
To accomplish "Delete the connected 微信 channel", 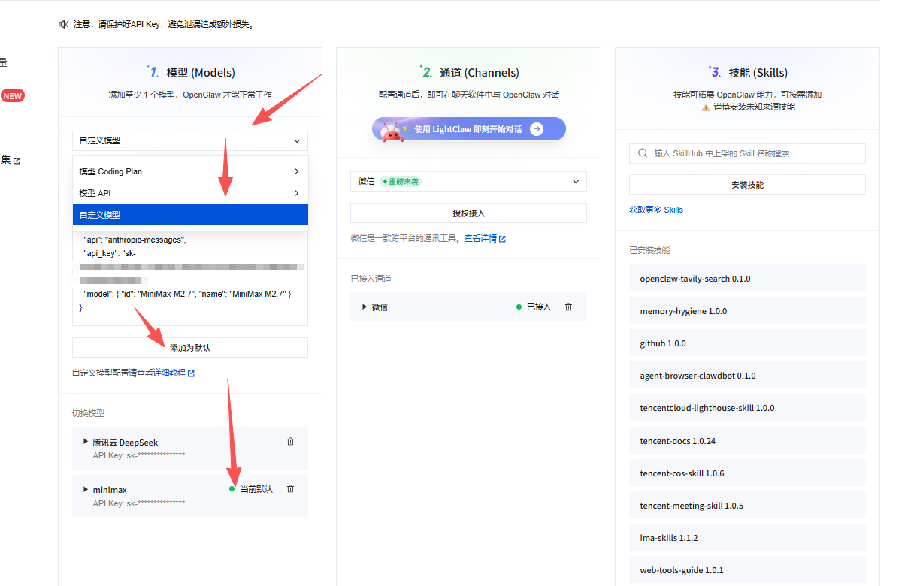I will tap(568, 307).
